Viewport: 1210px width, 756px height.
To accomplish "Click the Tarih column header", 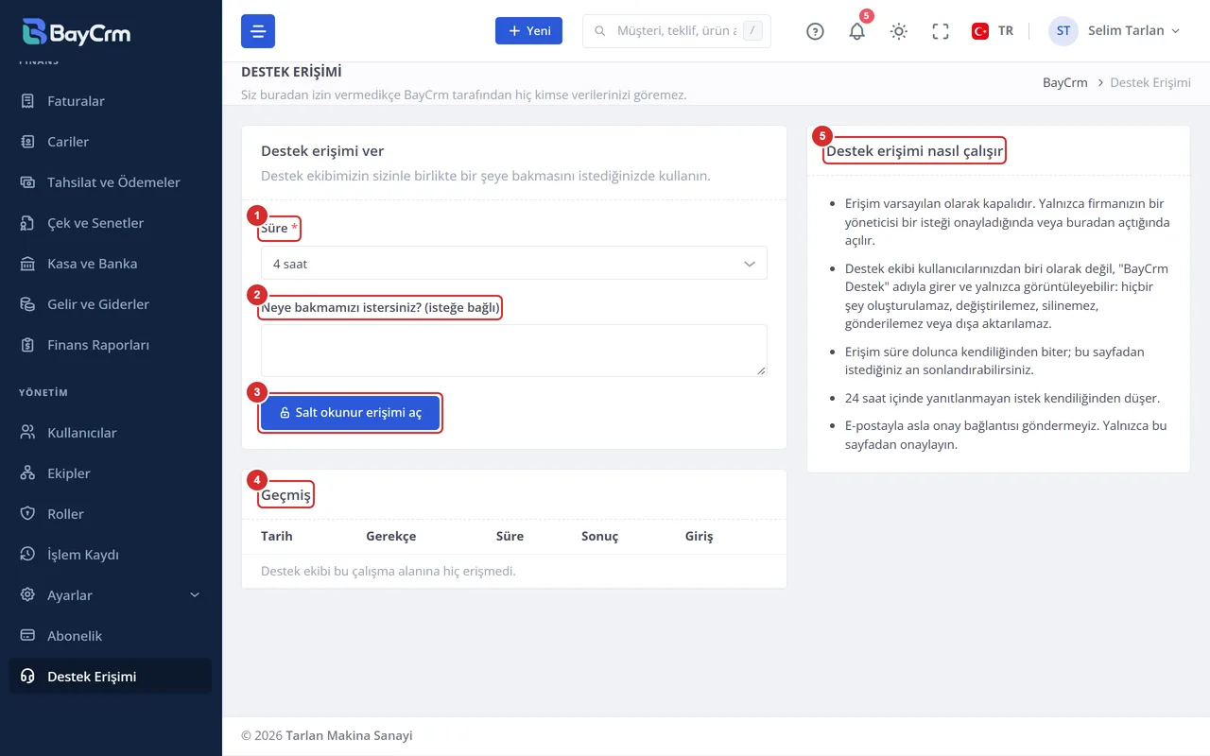I will coord(277,536).
